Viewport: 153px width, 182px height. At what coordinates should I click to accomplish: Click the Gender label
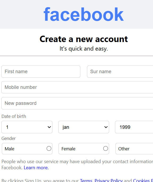tap(9, 138)
